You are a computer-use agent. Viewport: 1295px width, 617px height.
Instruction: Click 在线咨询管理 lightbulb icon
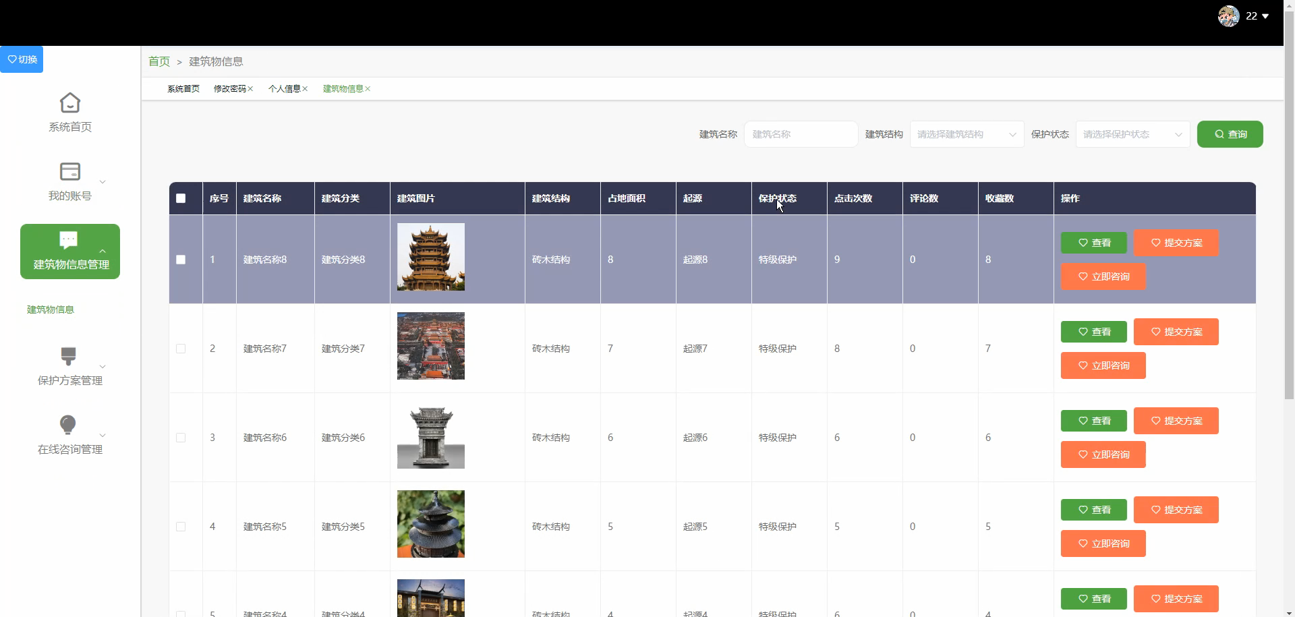point(68,425)
